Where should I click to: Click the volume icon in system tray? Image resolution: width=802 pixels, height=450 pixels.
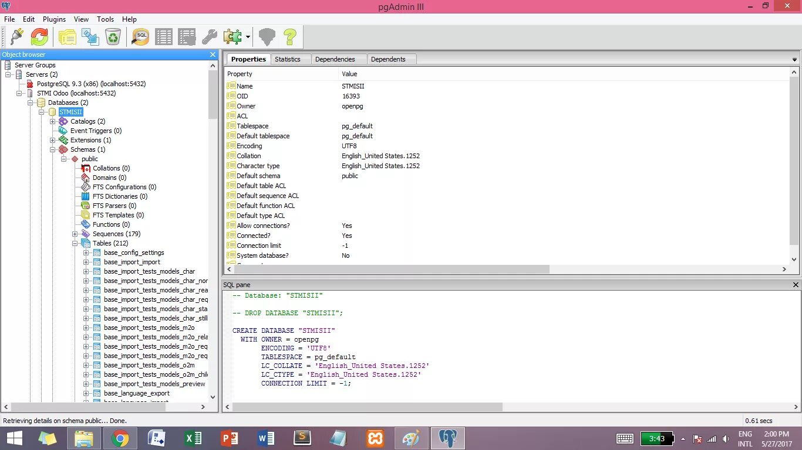[726, 439]
